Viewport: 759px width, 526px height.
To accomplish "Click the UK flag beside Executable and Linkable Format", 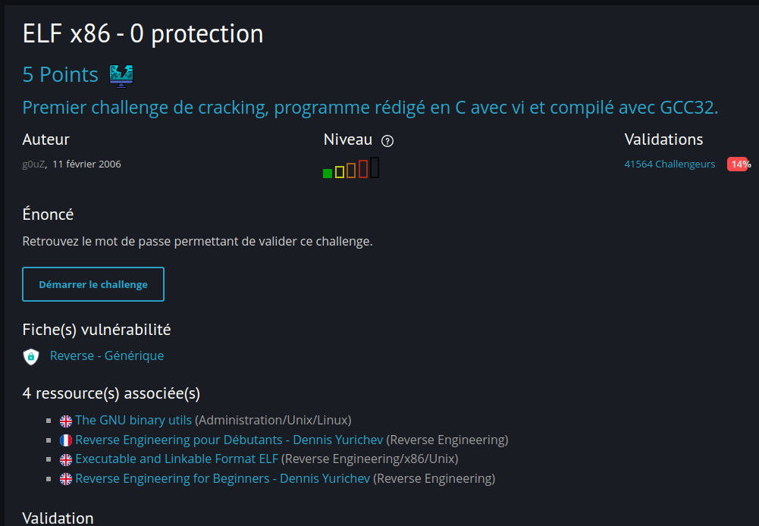I will pos(66,459).
